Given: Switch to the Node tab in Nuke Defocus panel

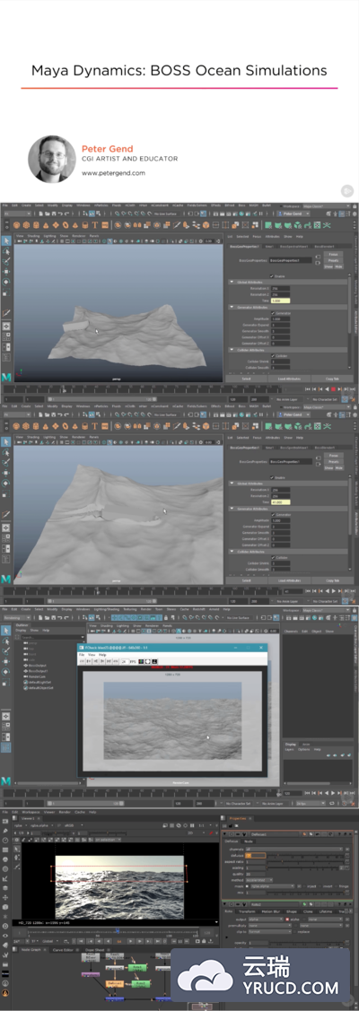Looking at the screenshot, I should pyautogui.click(x=248, y=841).
